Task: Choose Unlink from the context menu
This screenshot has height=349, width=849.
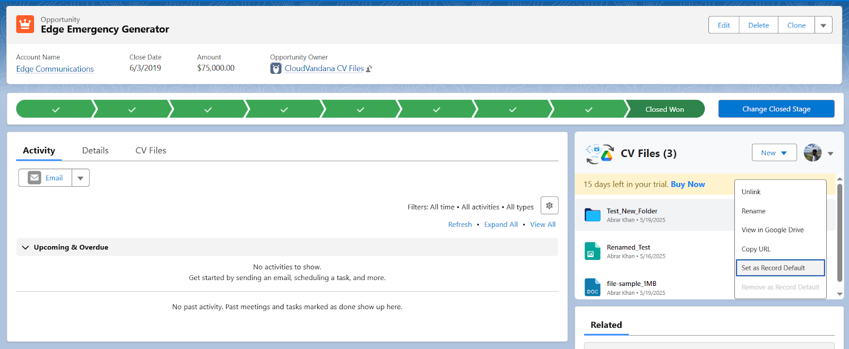Action: coord(780,192)
